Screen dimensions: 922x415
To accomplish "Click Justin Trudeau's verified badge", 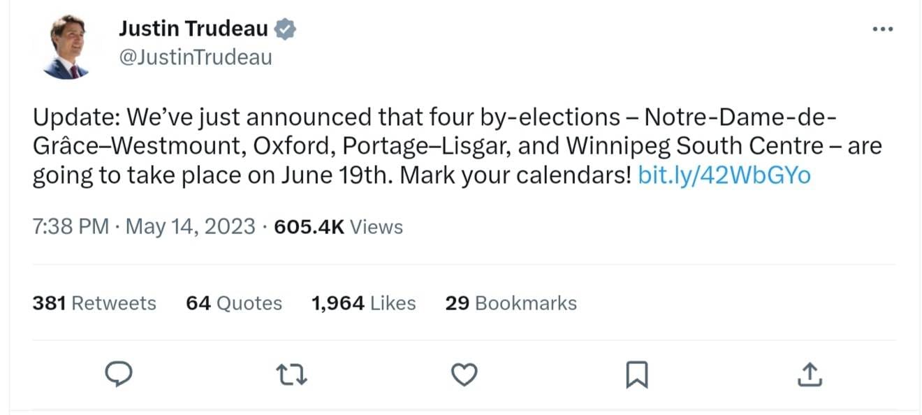I will click(x=284, y=28).
